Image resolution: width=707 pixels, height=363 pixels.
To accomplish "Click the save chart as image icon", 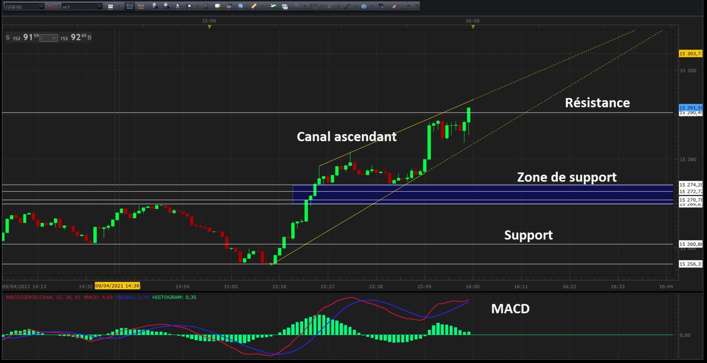I will pos(273,6).
